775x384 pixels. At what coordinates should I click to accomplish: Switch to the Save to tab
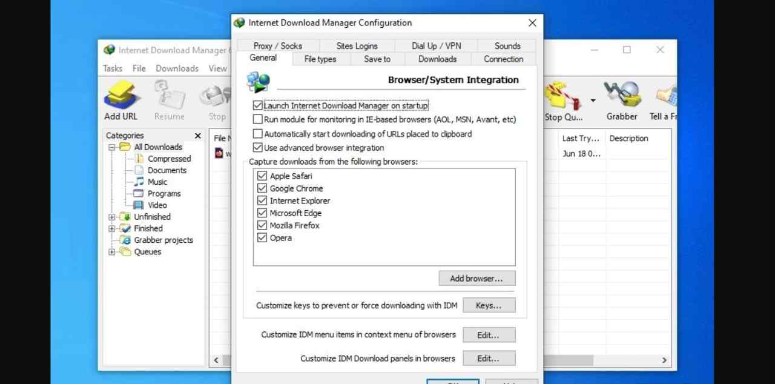pyautogui.click(x=377, y=59)
